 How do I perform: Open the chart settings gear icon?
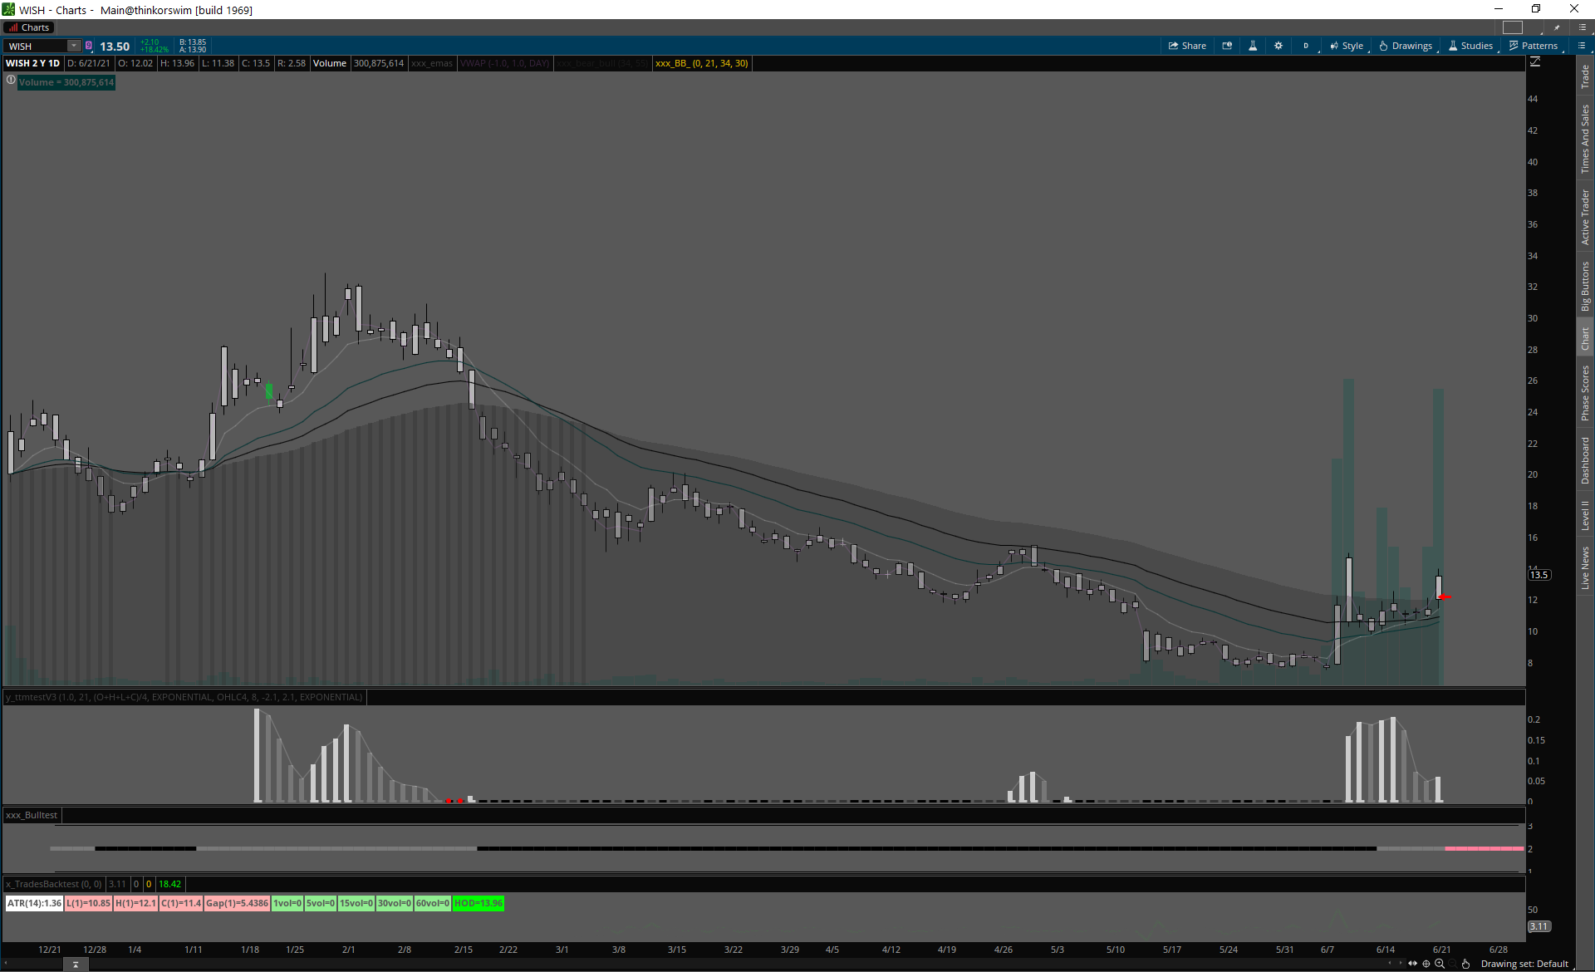click(x=1278, y=46)
